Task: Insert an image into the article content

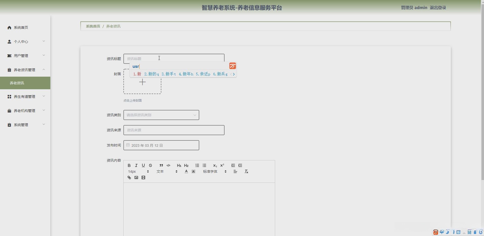Action: (x=136, y=178)
